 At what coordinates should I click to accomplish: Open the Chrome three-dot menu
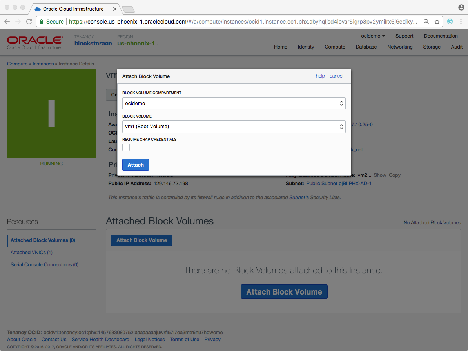tap(461, 22)
